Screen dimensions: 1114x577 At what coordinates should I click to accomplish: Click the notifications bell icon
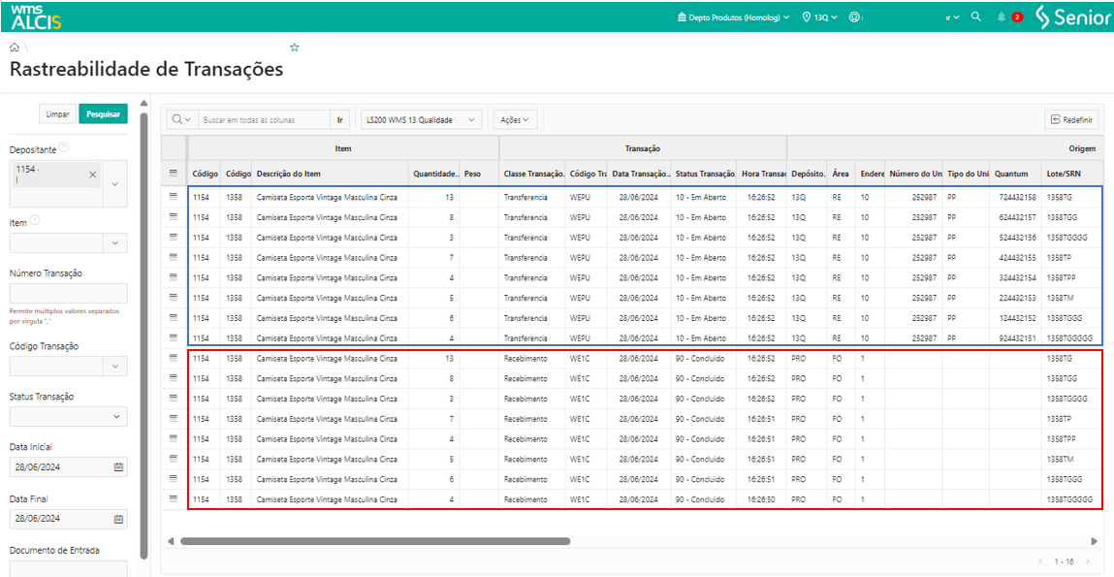[1002, 17]
